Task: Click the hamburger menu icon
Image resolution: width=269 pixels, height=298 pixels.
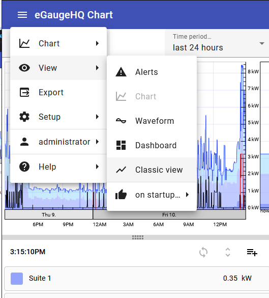Action: pyautogui.click(x=22, y=15)
